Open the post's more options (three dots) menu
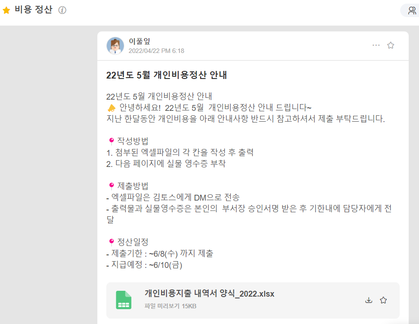This screenshot has width=419, height=324. point(376,45)
